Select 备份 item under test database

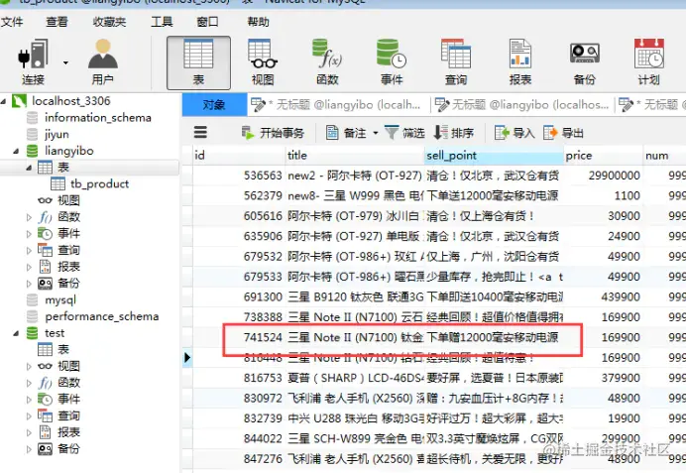68,449
